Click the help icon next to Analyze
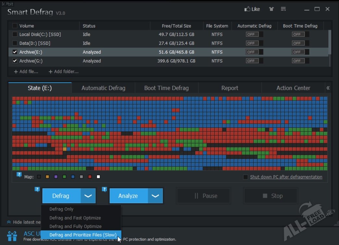339x245 pixels. (104, 190)
